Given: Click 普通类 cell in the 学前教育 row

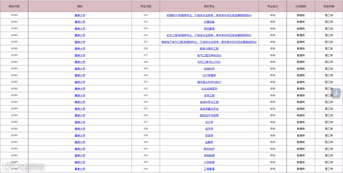Looking at the screenshot, I should pos(301,156).
